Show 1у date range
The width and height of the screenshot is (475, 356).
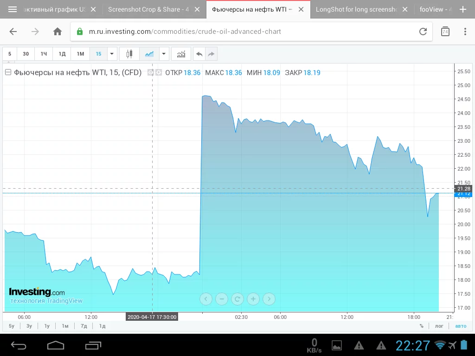click(47, 326)
